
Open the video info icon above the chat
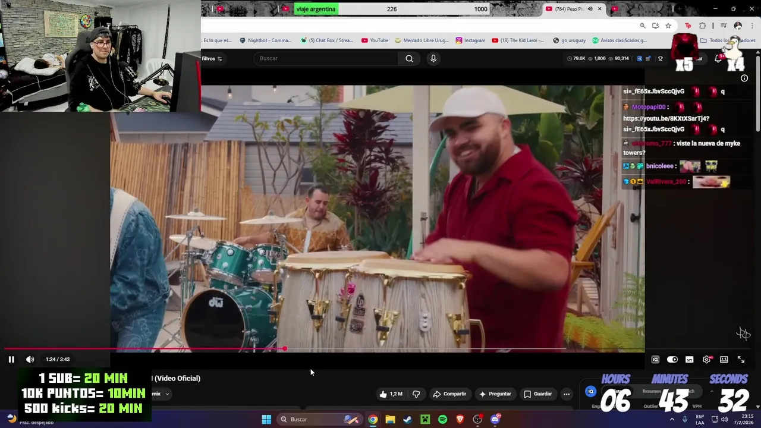[x=744, y=78]
